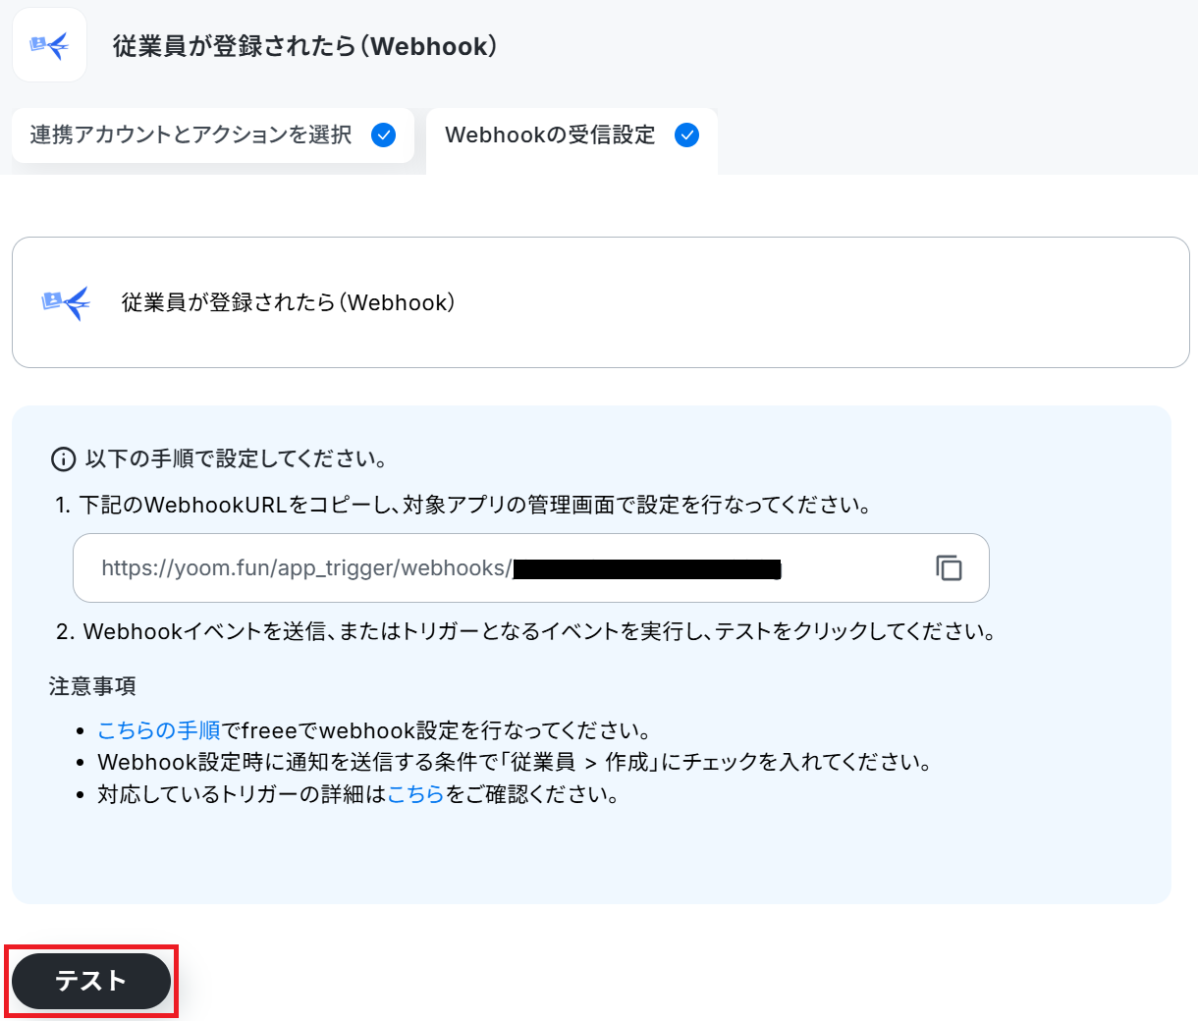Image resolution: width=1198 pixels, height=1021 pixels.
Task: Click the info circle icon beside 以下の手順で設定してください
Action: pyautogui.click(x=63, y=459)
